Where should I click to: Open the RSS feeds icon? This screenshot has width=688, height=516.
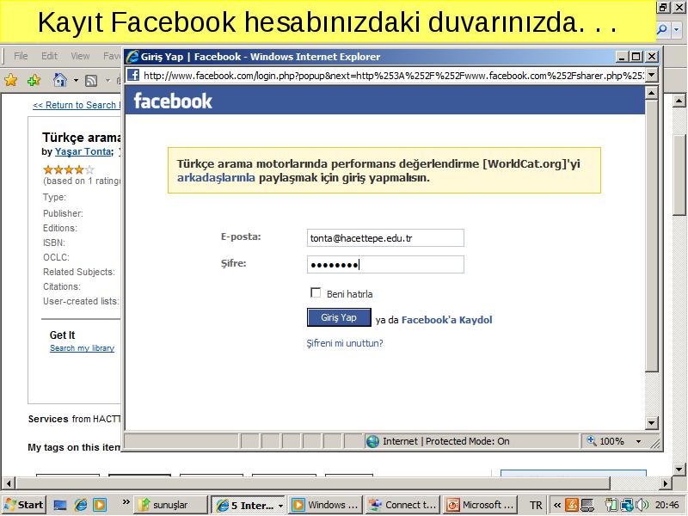[91, 80]
